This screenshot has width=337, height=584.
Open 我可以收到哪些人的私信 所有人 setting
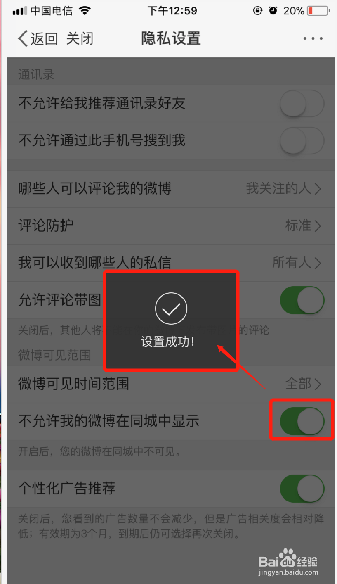pyautogui.click(x=171, y=263)
